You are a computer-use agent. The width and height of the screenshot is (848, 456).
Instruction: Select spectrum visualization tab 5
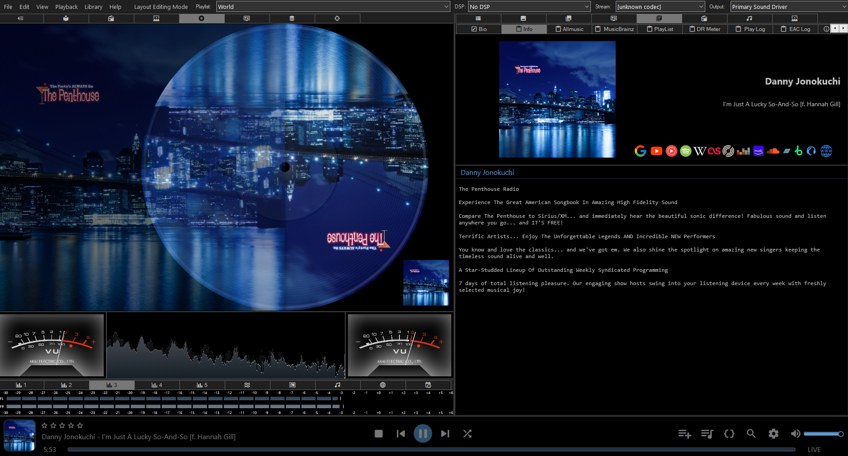point(202,385)
